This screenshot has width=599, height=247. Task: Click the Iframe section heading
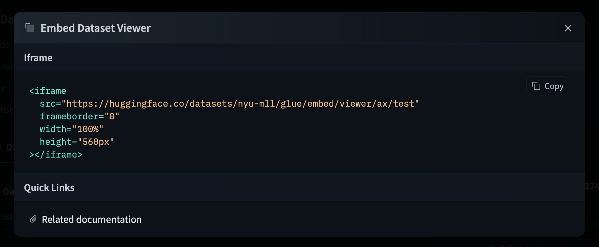[x=38, y=58]
